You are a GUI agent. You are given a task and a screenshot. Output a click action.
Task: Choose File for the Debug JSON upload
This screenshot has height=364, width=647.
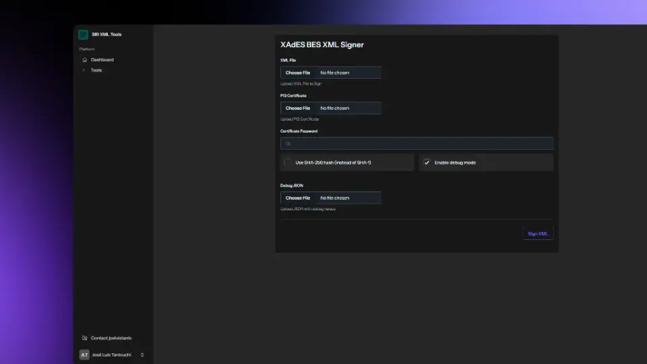pos(298,198)
